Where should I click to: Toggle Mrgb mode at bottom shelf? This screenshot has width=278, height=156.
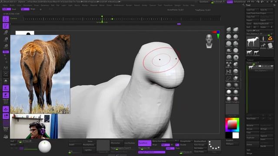[155, 145]
